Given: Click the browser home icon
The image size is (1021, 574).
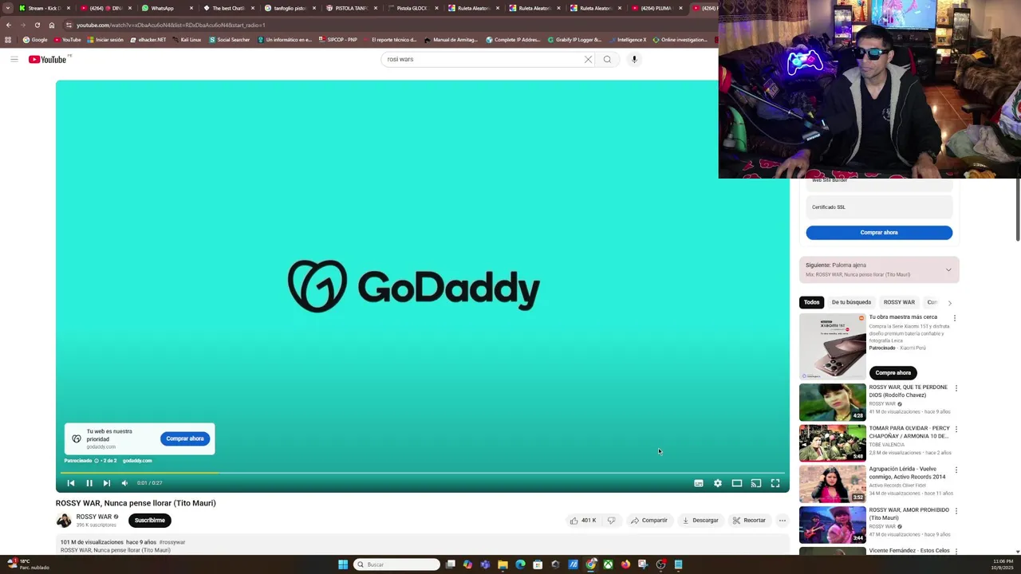Looking at the screenshot, I should click(52, 25).
